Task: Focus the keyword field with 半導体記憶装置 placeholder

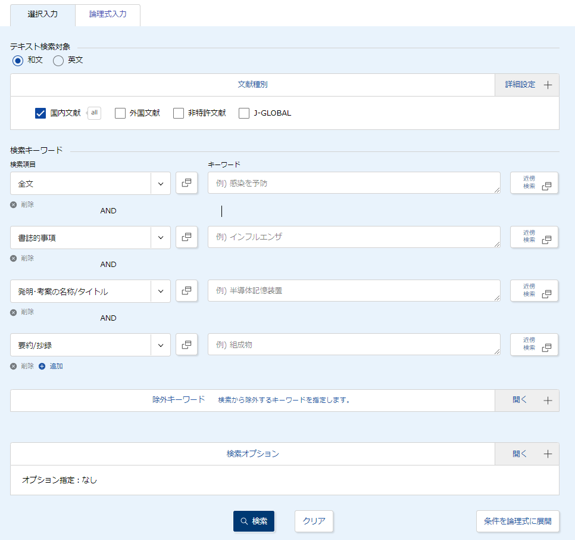Action: coord(354,291)
